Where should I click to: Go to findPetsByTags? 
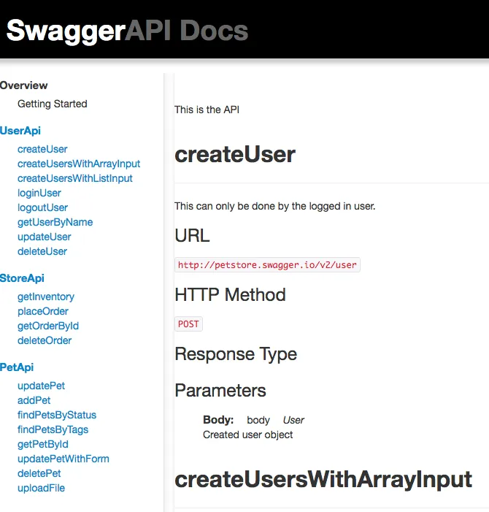coord(53,429)
